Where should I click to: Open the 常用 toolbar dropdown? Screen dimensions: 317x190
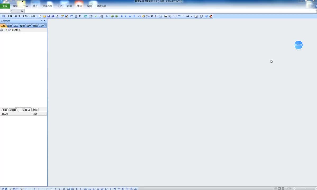tap(18, 16)
